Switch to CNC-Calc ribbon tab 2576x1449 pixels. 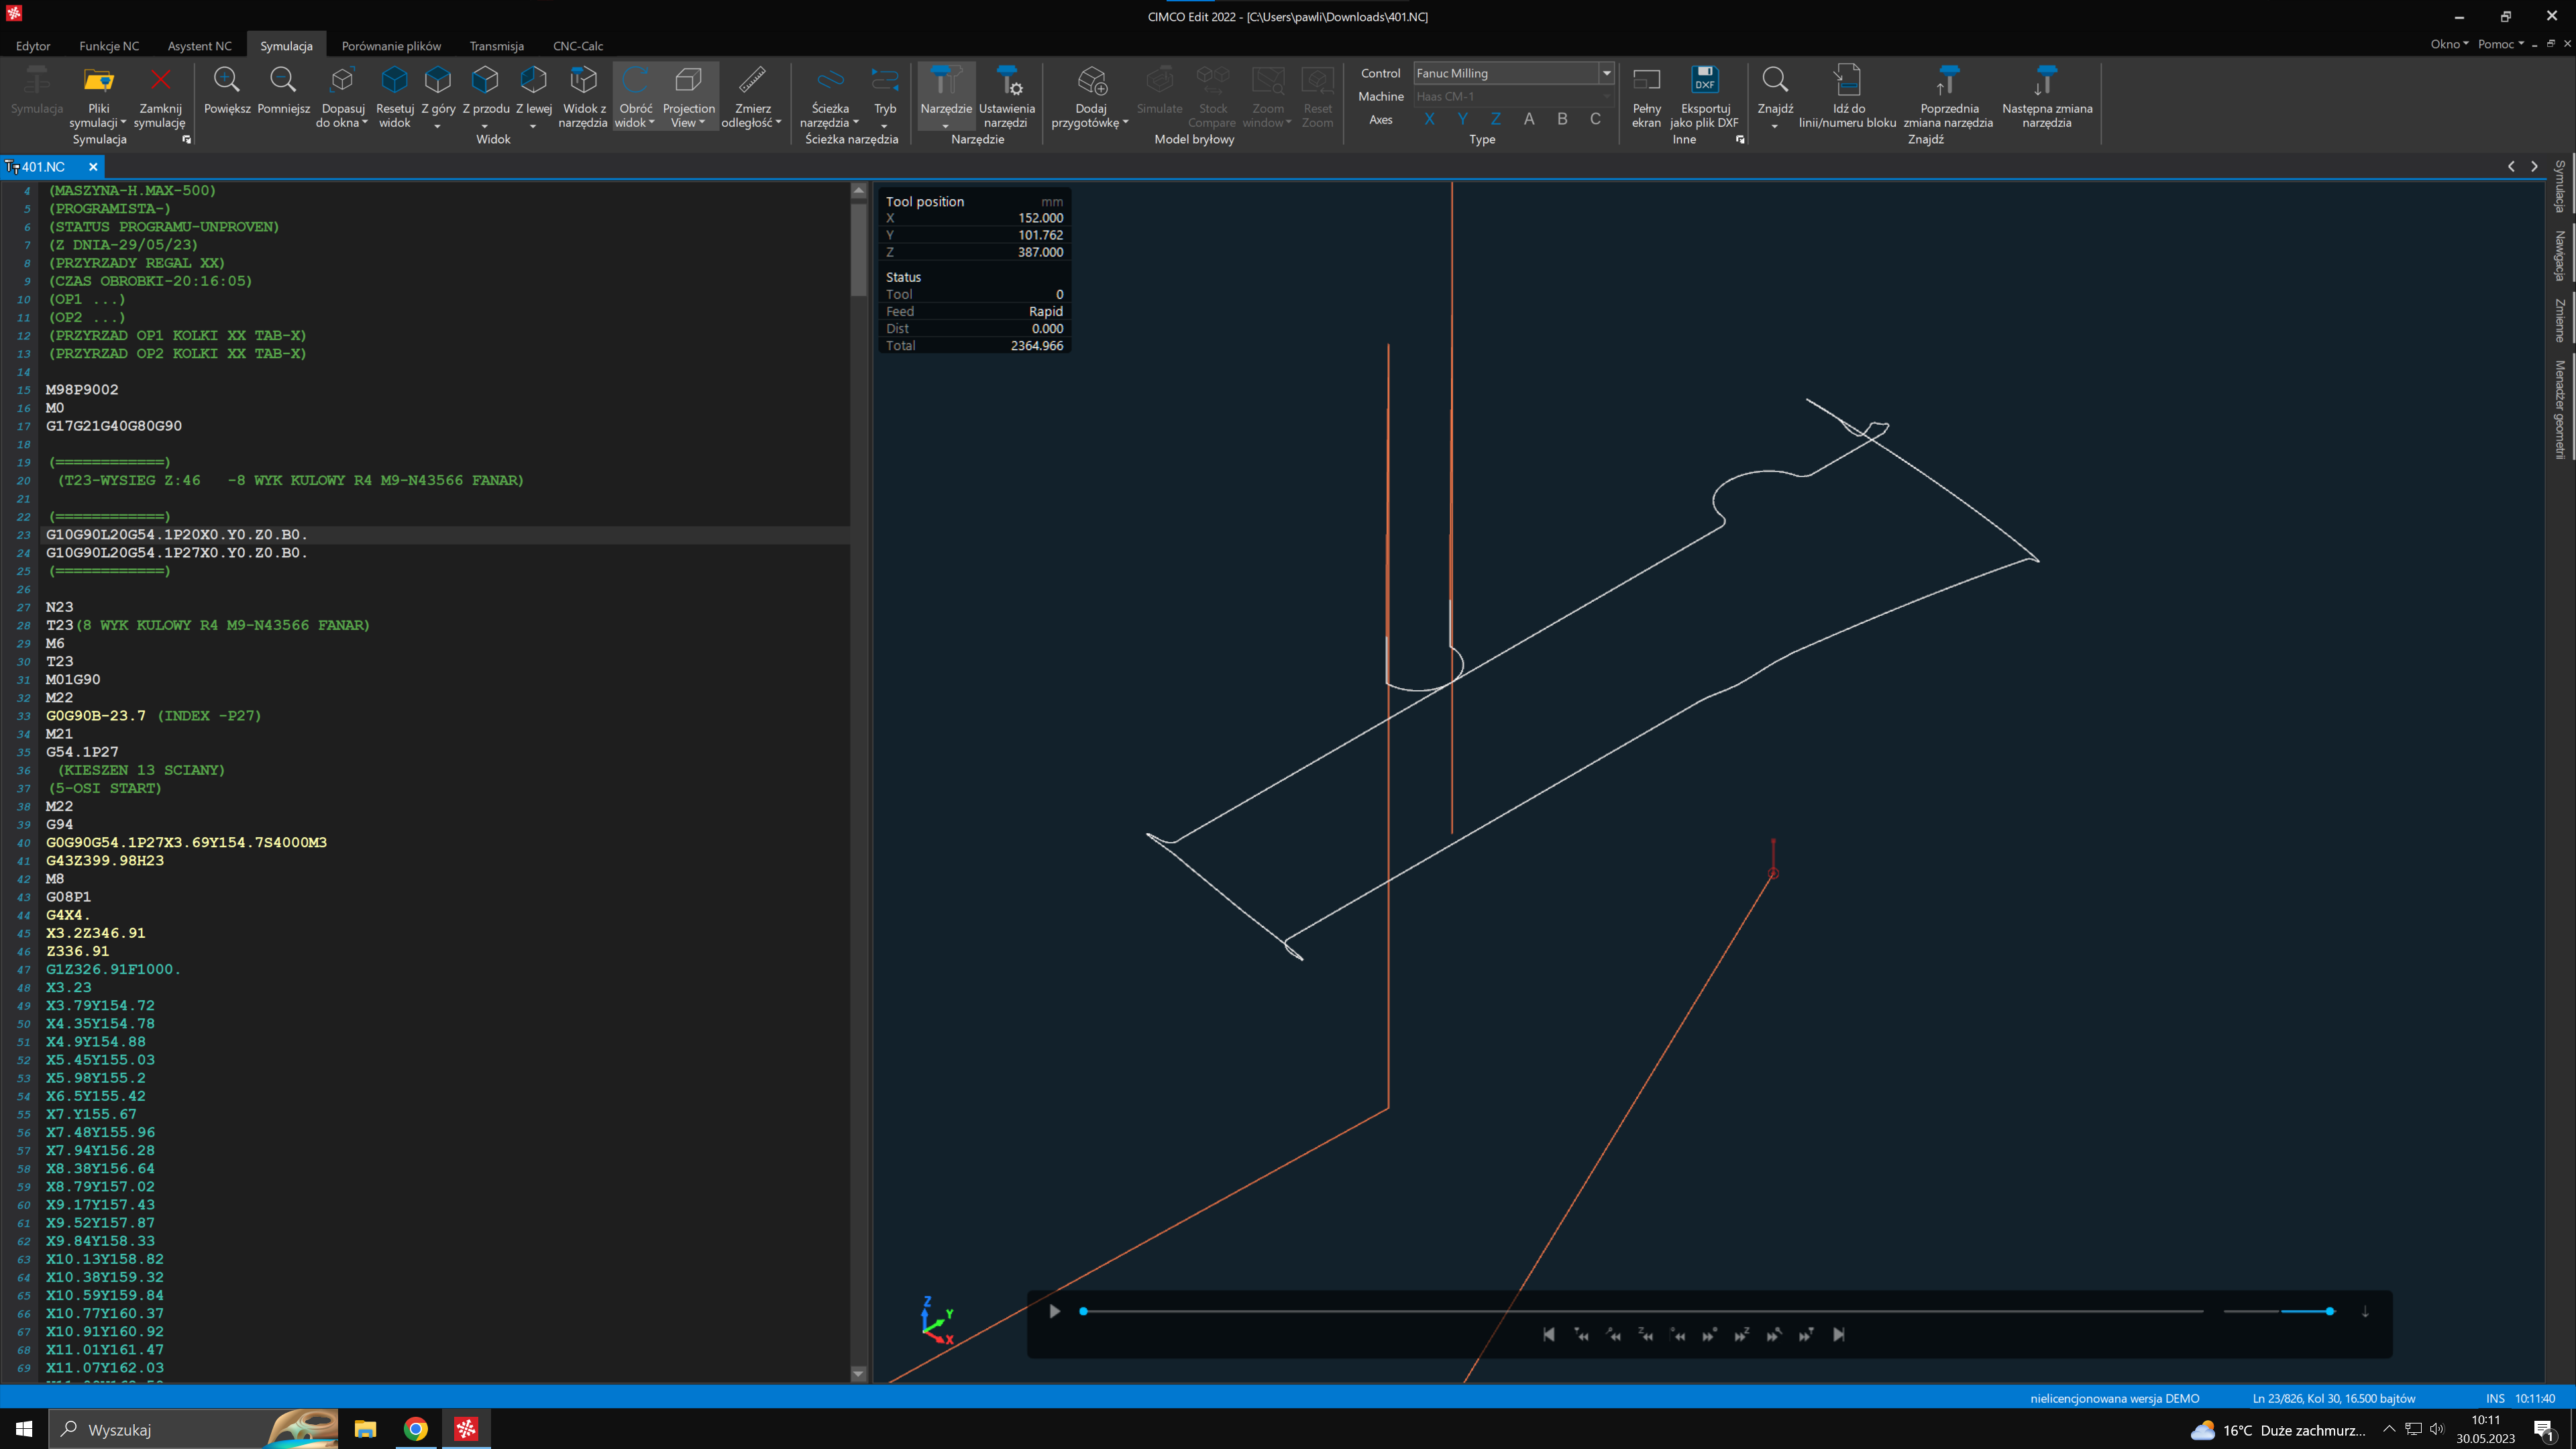tap(578, 46)
